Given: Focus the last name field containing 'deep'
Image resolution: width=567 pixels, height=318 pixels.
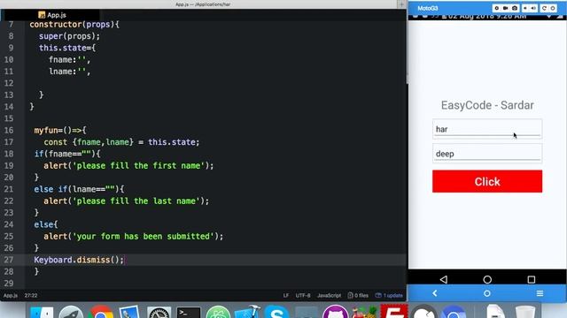Looking at the screenshot, I should [487, 154].
